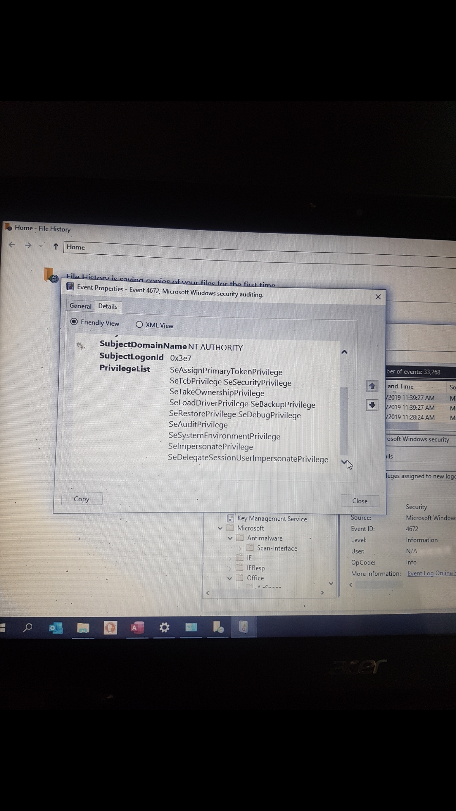Viewport: 456px width, 811px height.
Task: Click the up arrow in File History
Action: tap(55, 246)
